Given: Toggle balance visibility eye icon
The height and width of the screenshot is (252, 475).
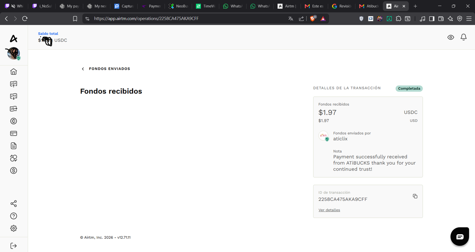Looking at the screenshot, I should pos(451,37).
